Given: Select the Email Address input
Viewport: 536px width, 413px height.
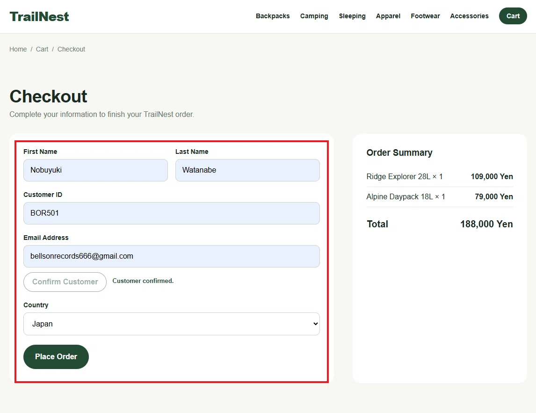Looking at the screenshot, I should click(x=172, y=256).
